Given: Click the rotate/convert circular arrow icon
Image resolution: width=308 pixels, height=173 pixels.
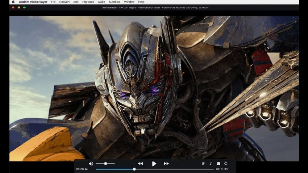Looking at the screenshot, I should coord(226,163).
